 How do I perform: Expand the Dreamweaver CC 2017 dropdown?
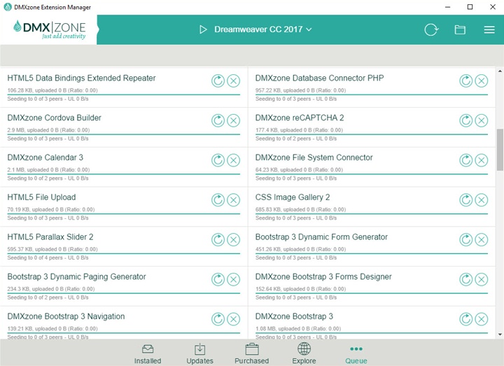click(x=263, y=29)
